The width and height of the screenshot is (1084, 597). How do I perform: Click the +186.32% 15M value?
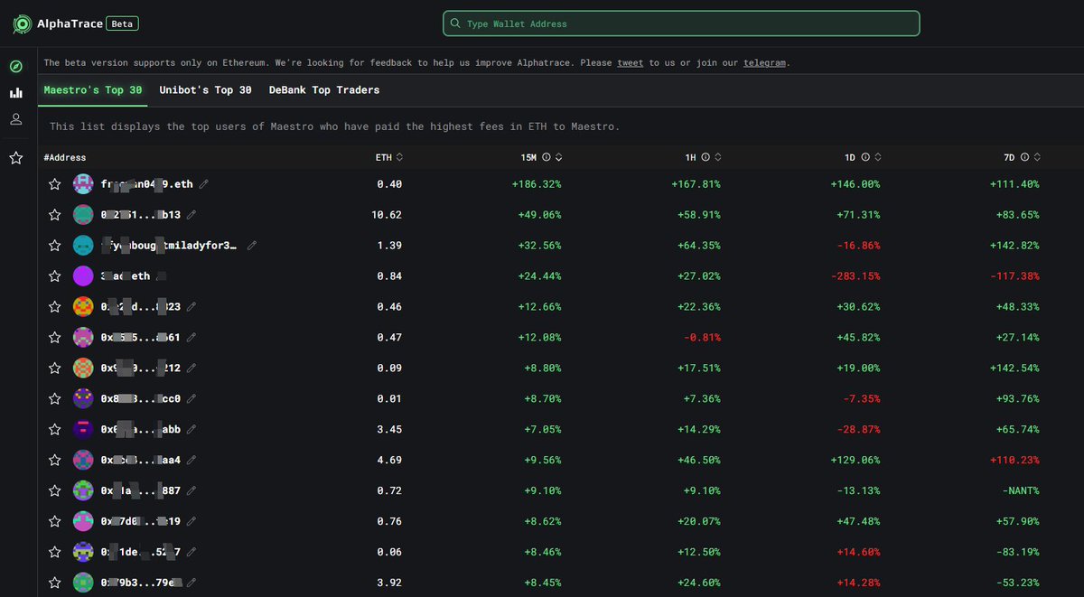point(536,184)
